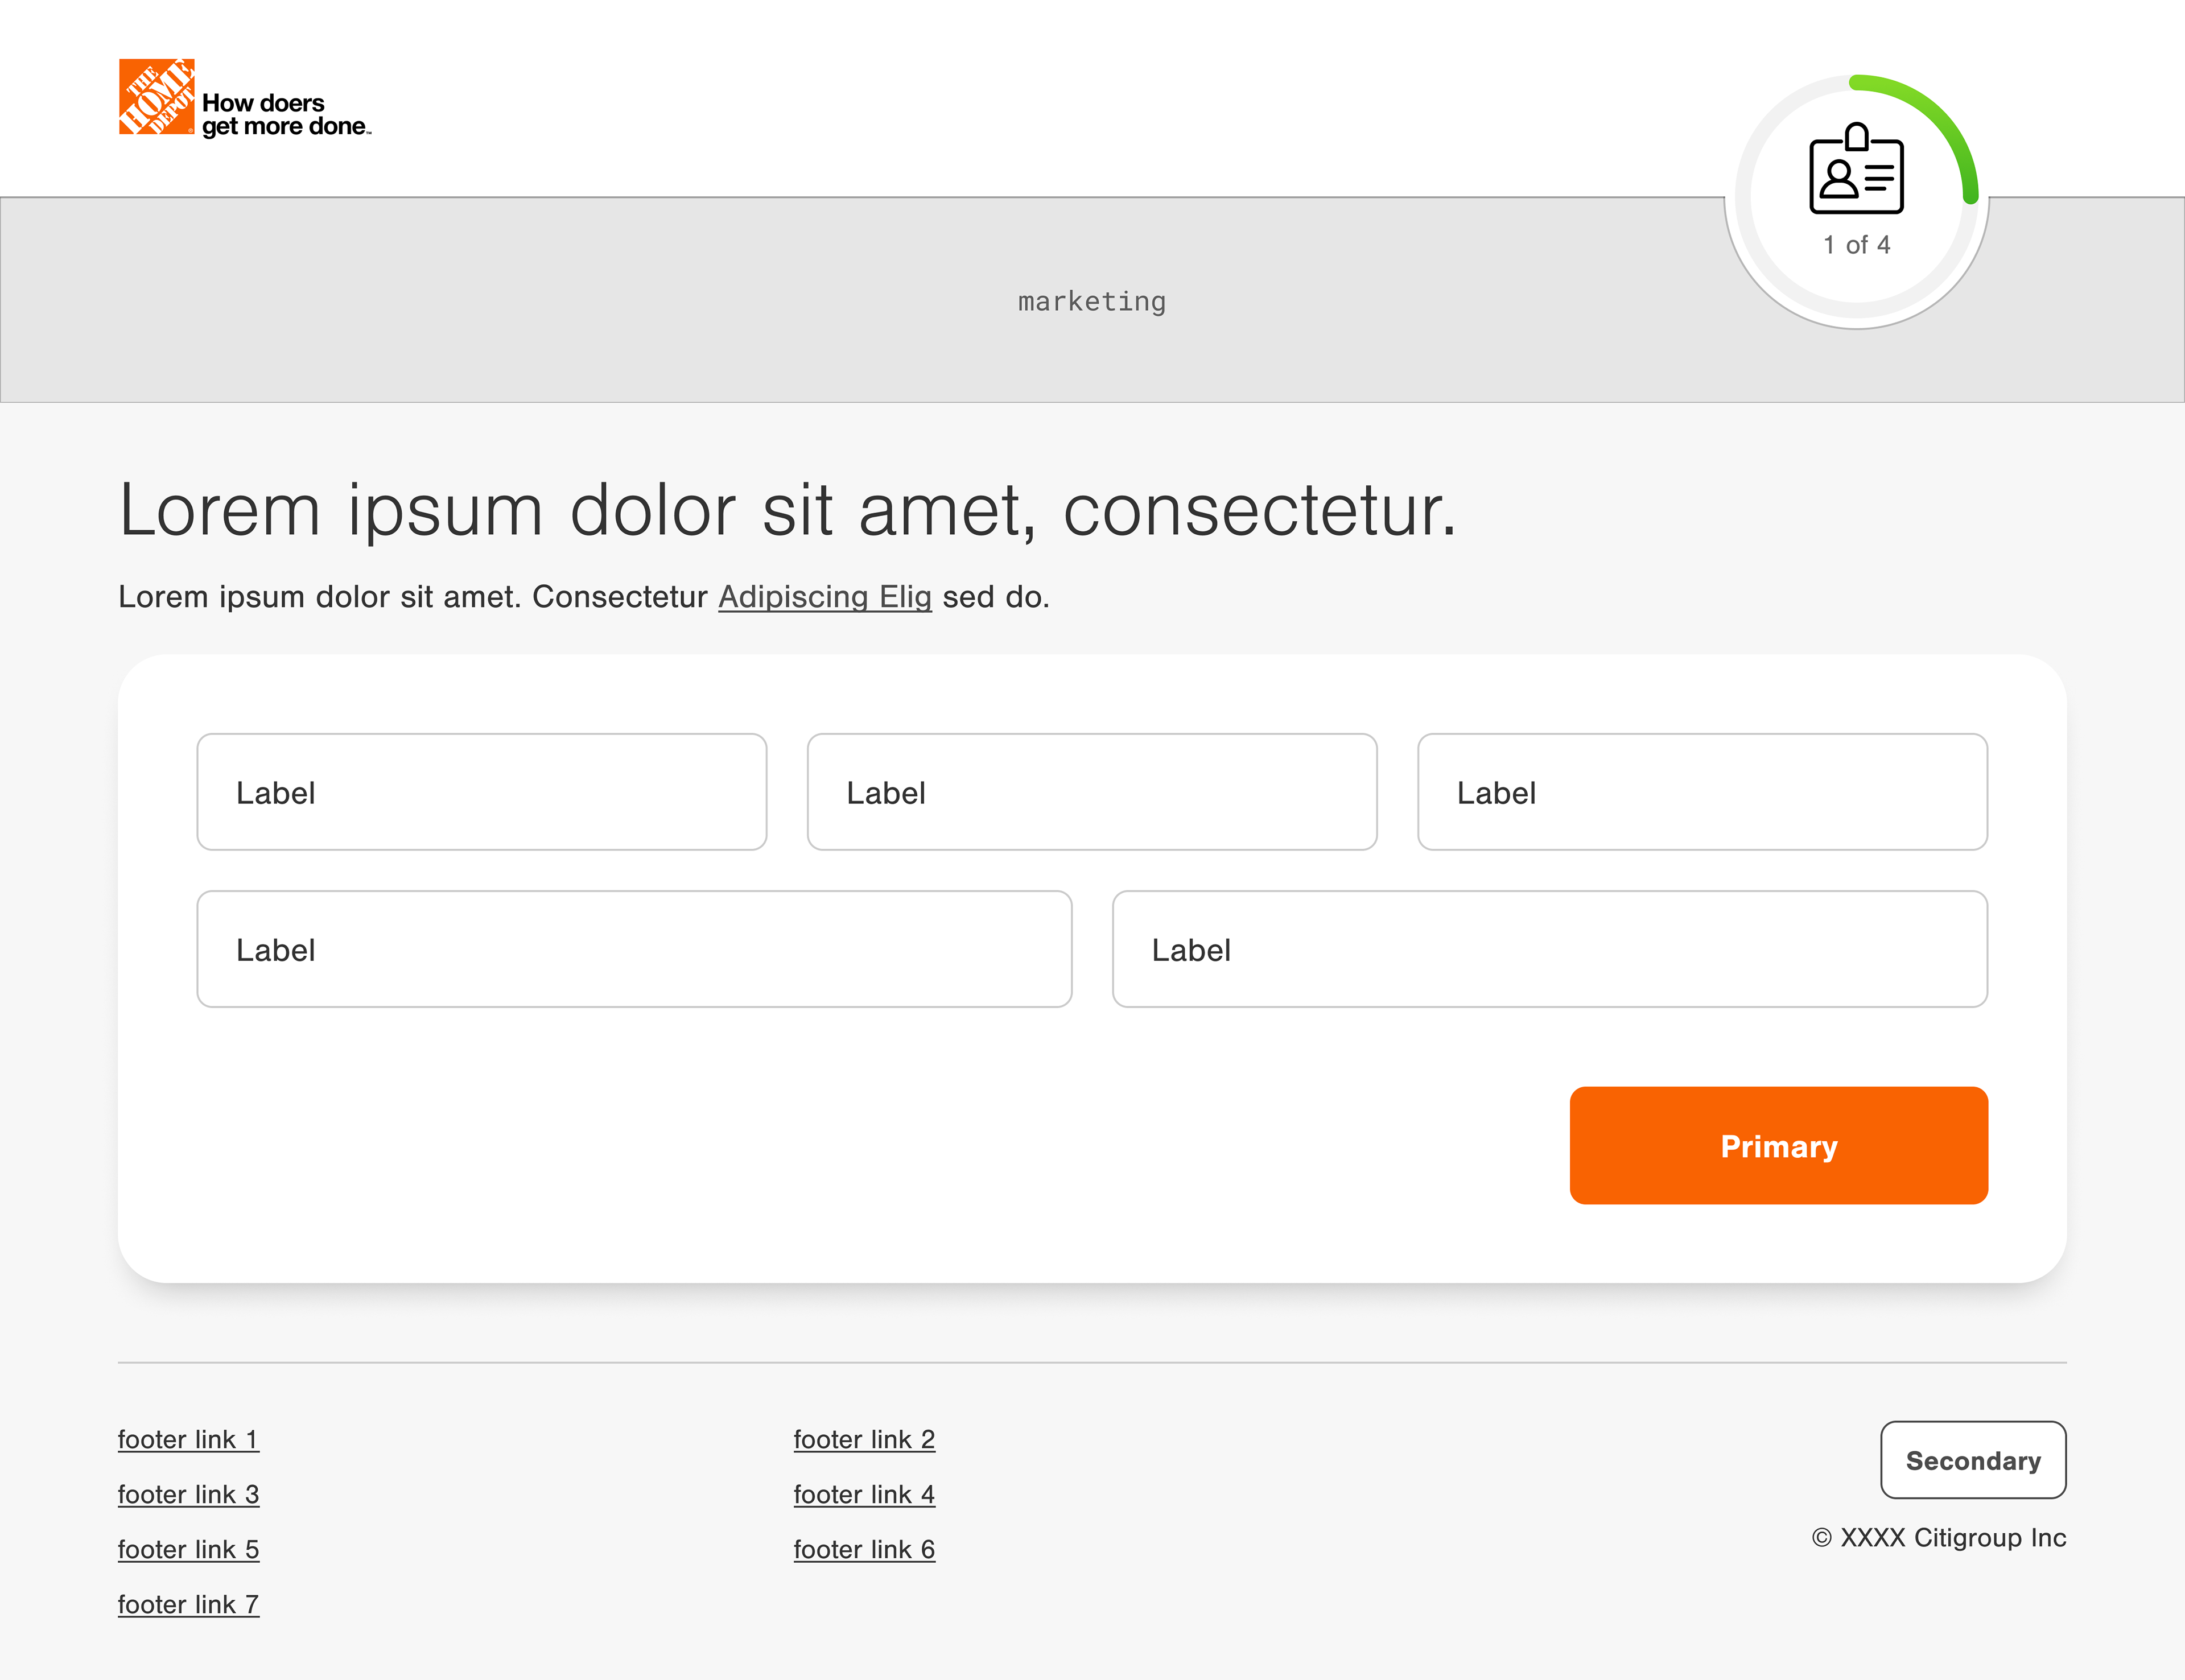Click the 'How doers get more done' tagline
Image resolution: width=2185 pixels, height=1680 pixels.
pyautogui.click(x=286, y=115)
